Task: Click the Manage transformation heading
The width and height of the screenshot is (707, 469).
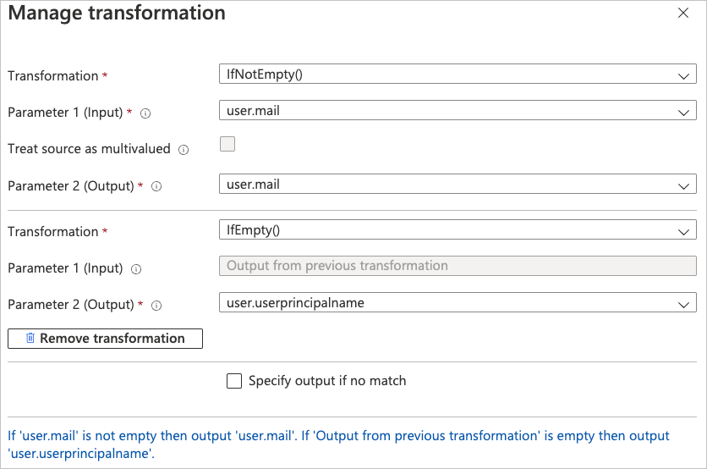Action: [x=117, y=14]
